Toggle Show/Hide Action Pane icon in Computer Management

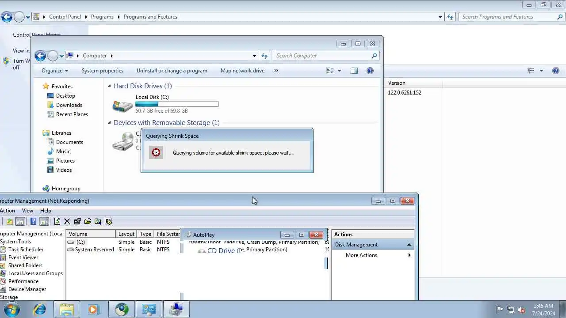pos(44,221)
